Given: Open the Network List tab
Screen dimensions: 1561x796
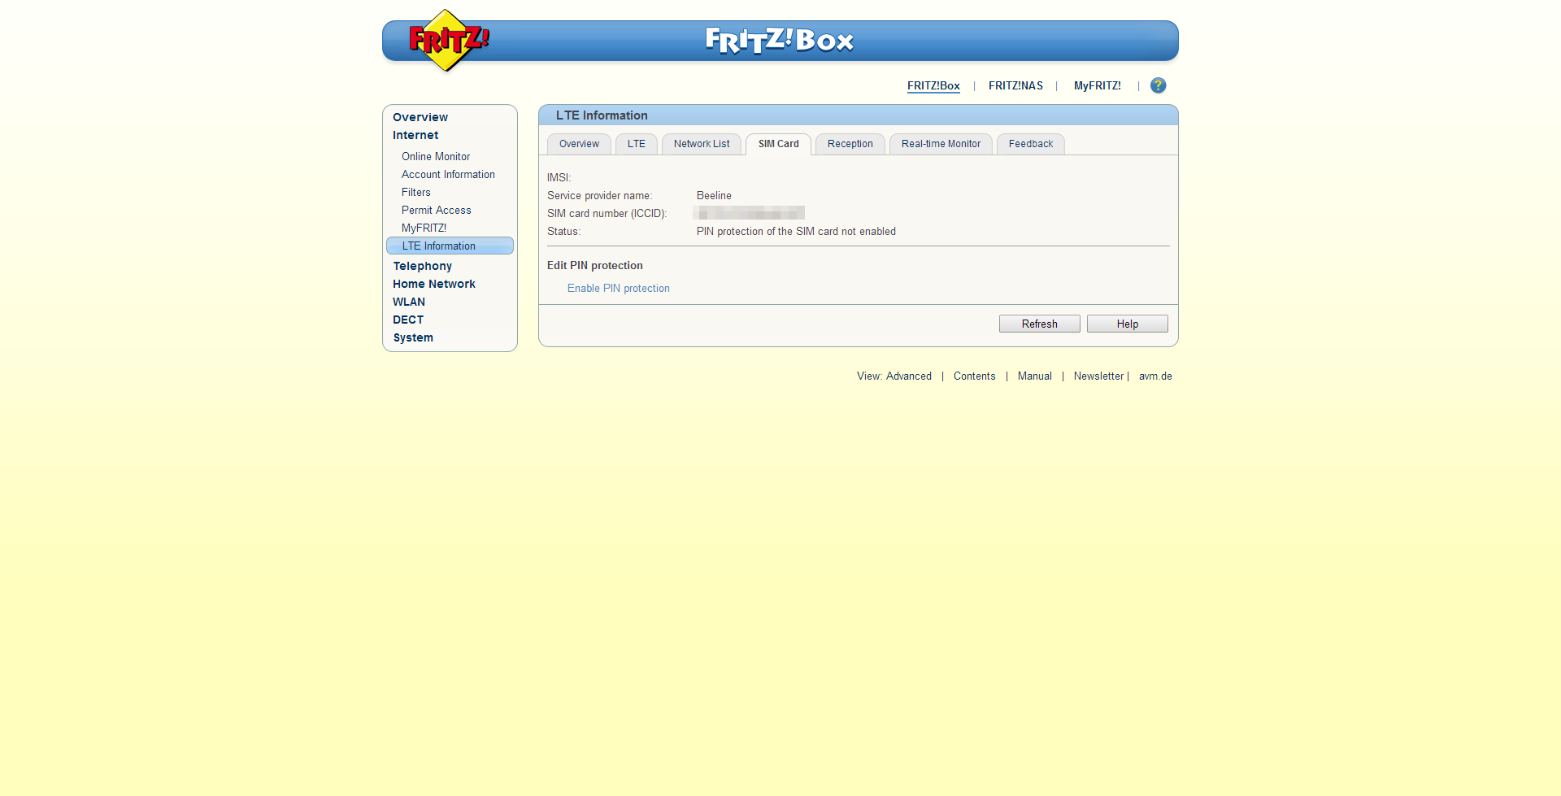Looking at the screenshot, I should pos(701,144).
